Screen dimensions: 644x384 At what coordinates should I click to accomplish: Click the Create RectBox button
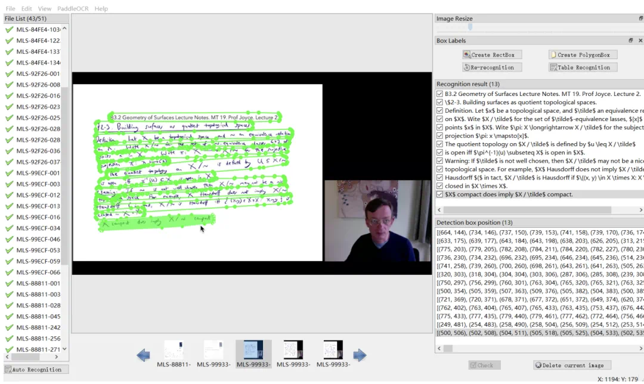pos(488,55)
